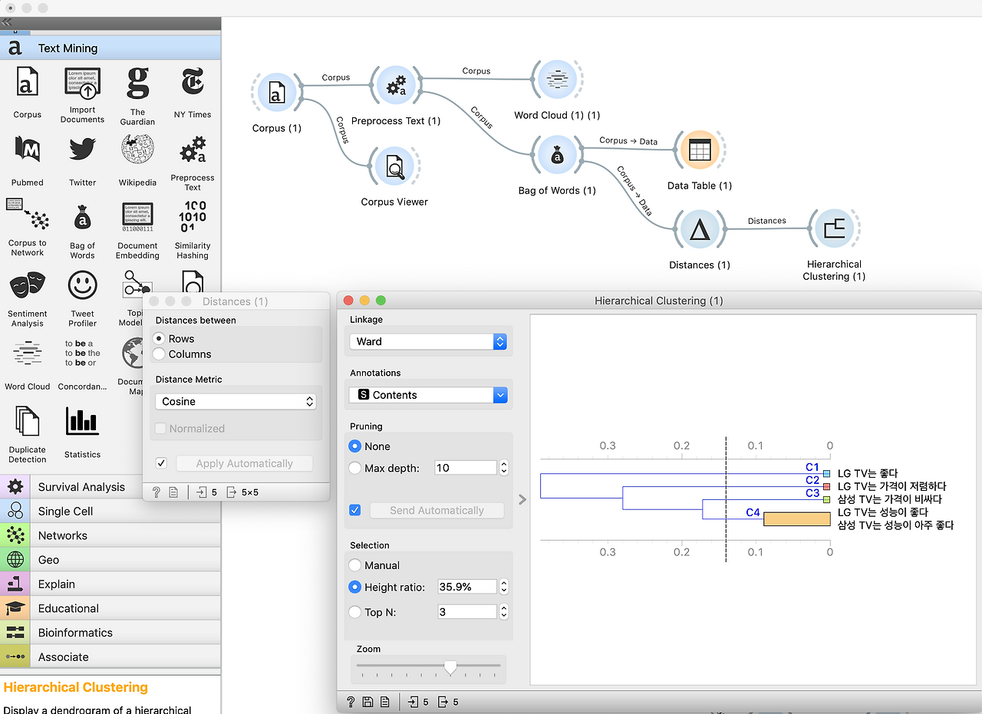Select the Data Table (1) canvas node
The height and width of the screenshot is (714, 982).
pyautogui.click(x=699, y=150)
